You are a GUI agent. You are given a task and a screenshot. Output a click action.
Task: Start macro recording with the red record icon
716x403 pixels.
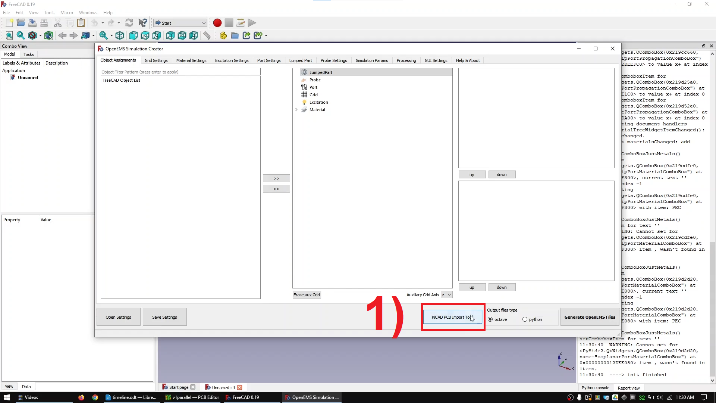[217, 23]
